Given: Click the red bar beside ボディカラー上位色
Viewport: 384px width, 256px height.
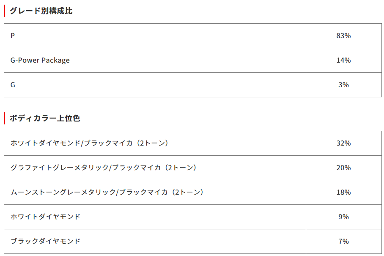Looking at the screenshot, I should [x=5, y=118].
